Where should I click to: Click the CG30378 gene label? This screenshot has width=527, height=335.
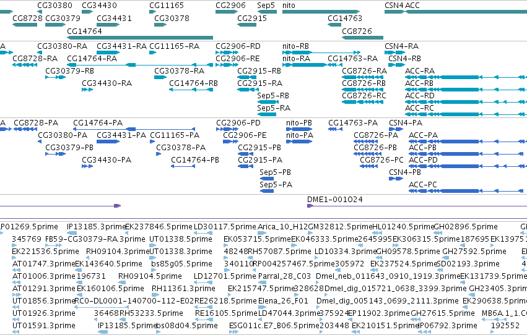(x=172, y=18)
